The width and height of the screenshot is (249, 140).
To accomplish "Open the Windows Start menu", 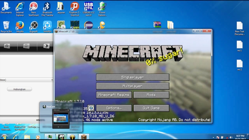I will (4, 137).
